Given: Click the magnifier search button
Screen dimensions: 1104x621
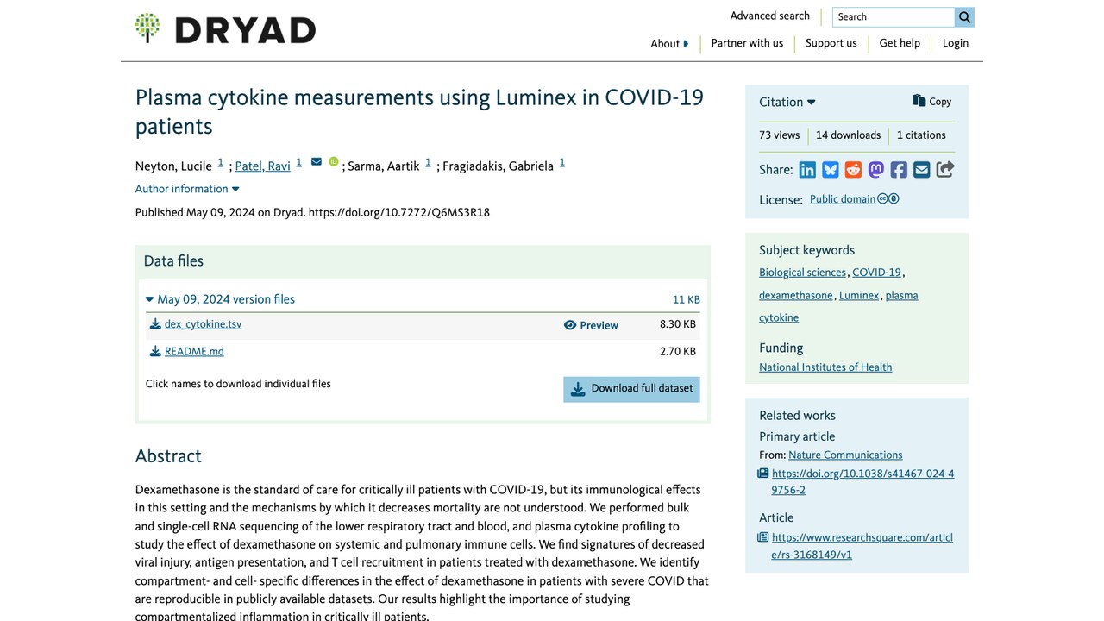Looking at the screenshot, I should (x=964, y=16).
